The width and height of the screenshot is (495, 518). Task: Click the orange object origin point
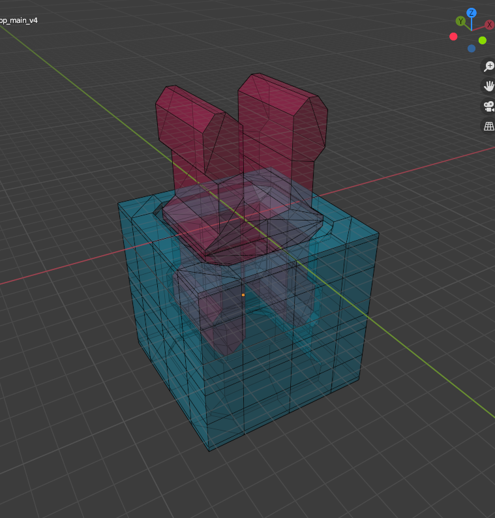click(243, 295)
